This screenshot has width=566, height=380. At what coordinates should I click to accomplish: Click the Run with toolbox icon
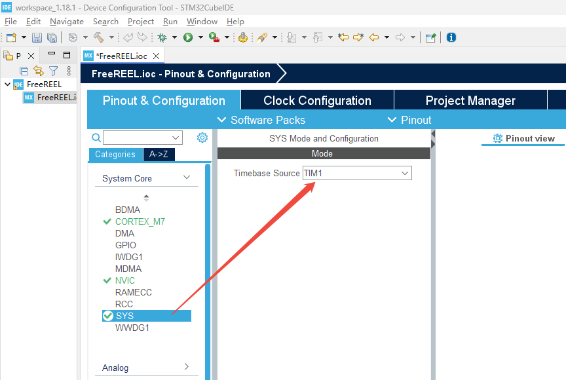pyautogui.click(x=214, y=37)
